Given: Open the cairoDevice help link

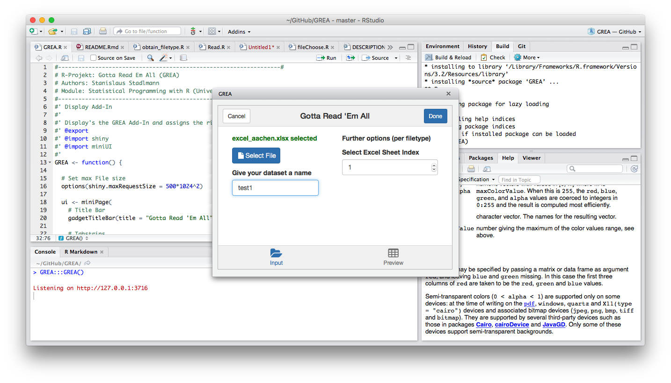Looking at the screenshot, I should (511, 325).
